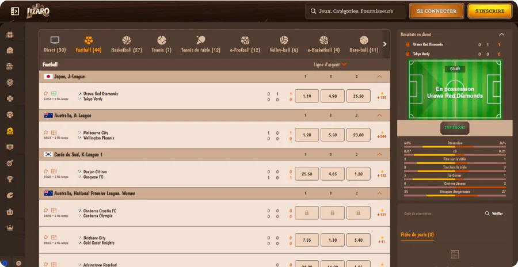Image resolution: width=518 pixels, height=267 pixels.
Task: Favorite the Urawa Red Diamonds match star
Action: click(46, 94)
